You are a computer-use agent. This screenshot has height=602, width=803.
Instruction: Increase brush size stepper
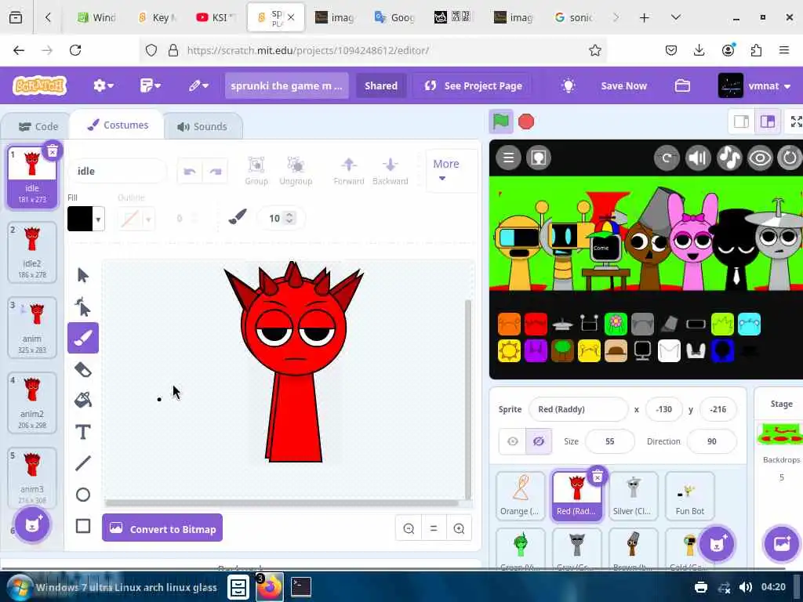click(289, 215)
